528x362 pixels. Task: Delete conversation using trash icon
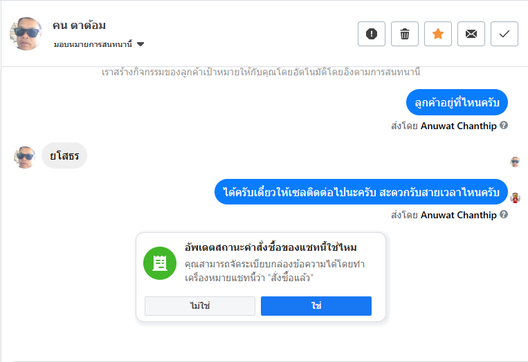point(405,34)
